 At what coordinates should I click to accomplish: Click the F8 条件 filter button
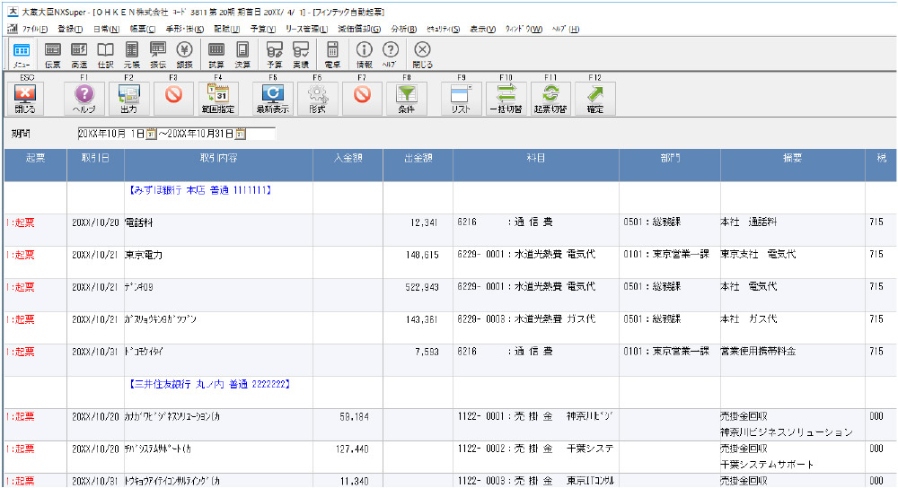pos(407,99)
